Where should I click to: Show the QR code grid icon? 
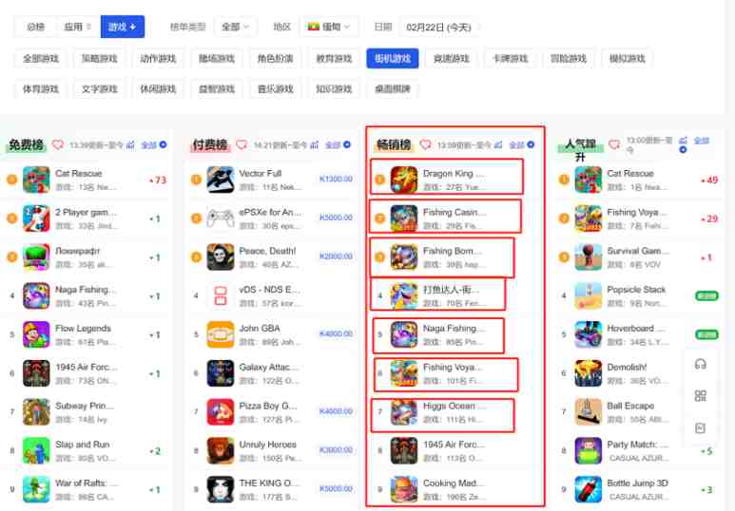click(x=701, y=396)
